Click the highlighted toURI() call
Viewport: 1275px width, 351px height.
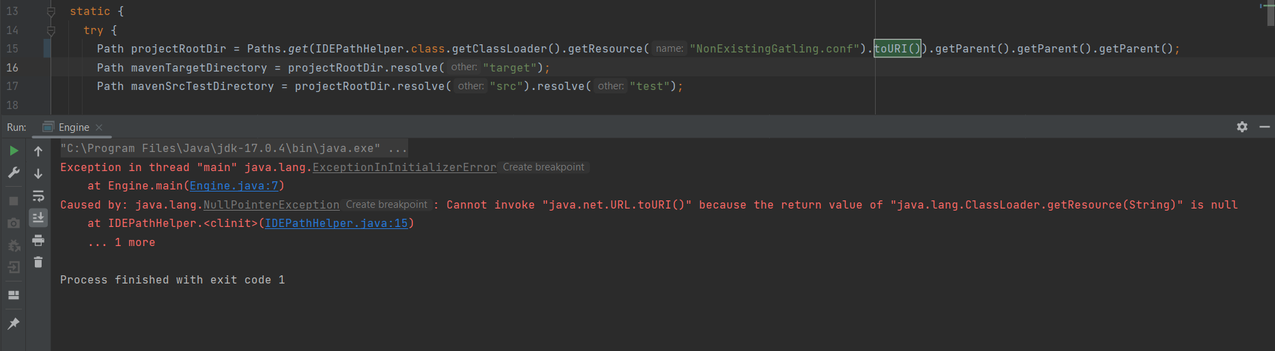tap(898, 49)
